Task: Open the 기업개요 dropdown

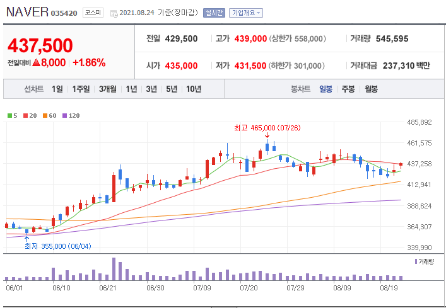Action: pyautogui.click(x=246, y=13)
